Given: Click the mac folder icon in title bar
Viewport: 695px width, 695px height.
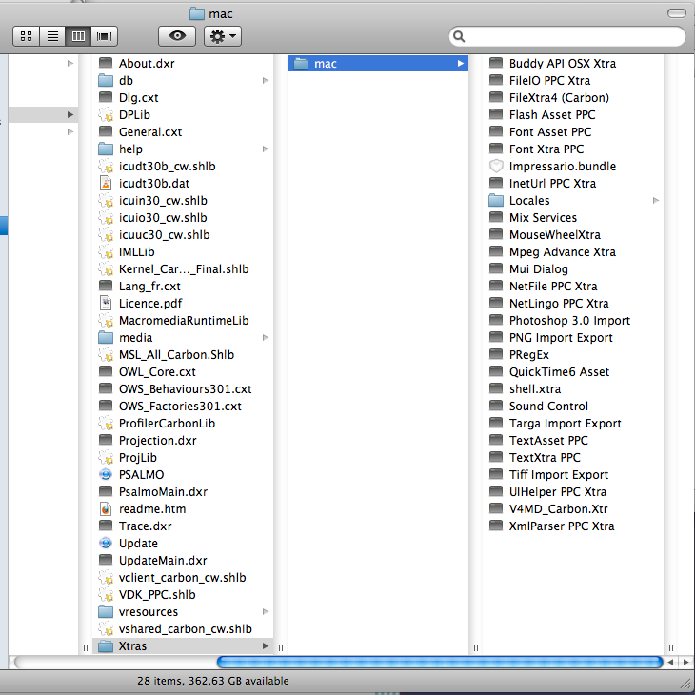Looking at the screenshot, I should 197,13.
